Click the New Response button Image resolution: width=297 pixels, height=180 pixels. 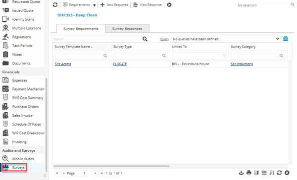(114, 5)
